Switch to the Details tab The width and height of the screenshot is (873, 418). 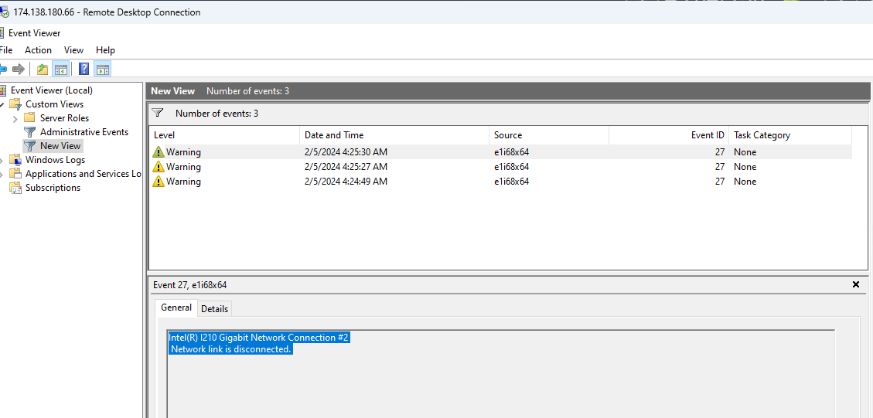pos(214,308)
